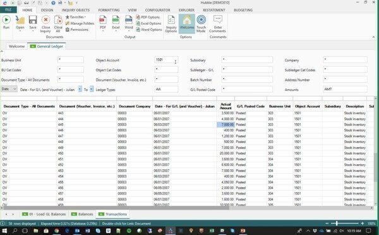Switch to the RESTATEMENT ribbon tab
379x235 pixels.
214,10
